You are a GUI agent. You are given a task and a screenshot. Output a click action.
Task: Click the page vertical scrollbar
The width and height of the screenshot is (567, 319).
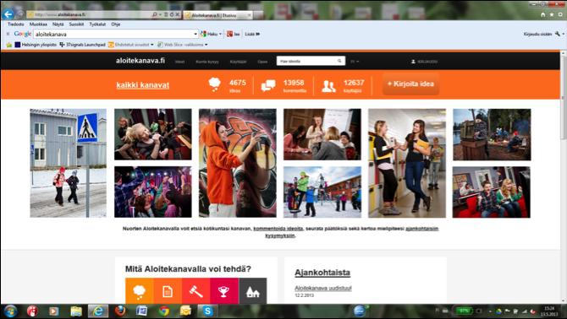[563, 176]
